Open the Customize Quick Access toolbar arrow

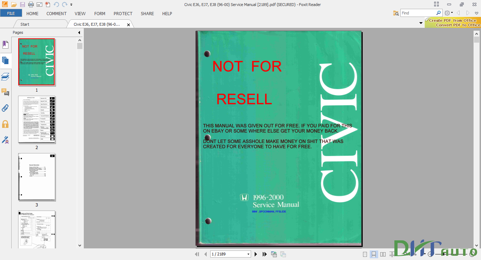coord(71,5)
